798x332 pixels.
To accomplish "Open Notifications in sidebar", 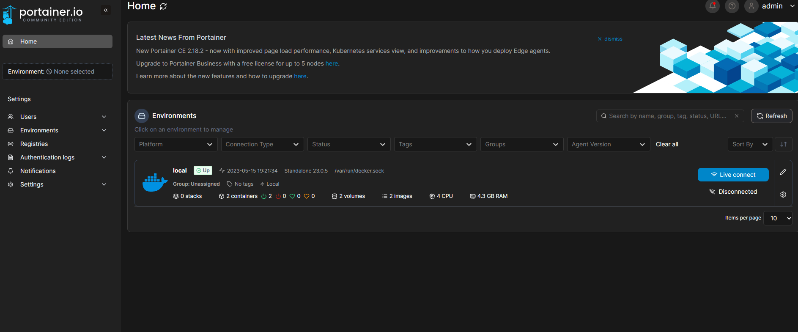I will pyautogui.click(x=58, y=171).
